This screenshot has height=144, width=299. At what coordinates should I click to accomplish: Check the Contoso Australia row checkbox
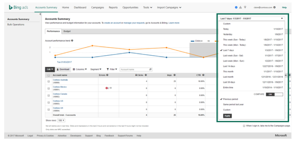tap(49, 81)
